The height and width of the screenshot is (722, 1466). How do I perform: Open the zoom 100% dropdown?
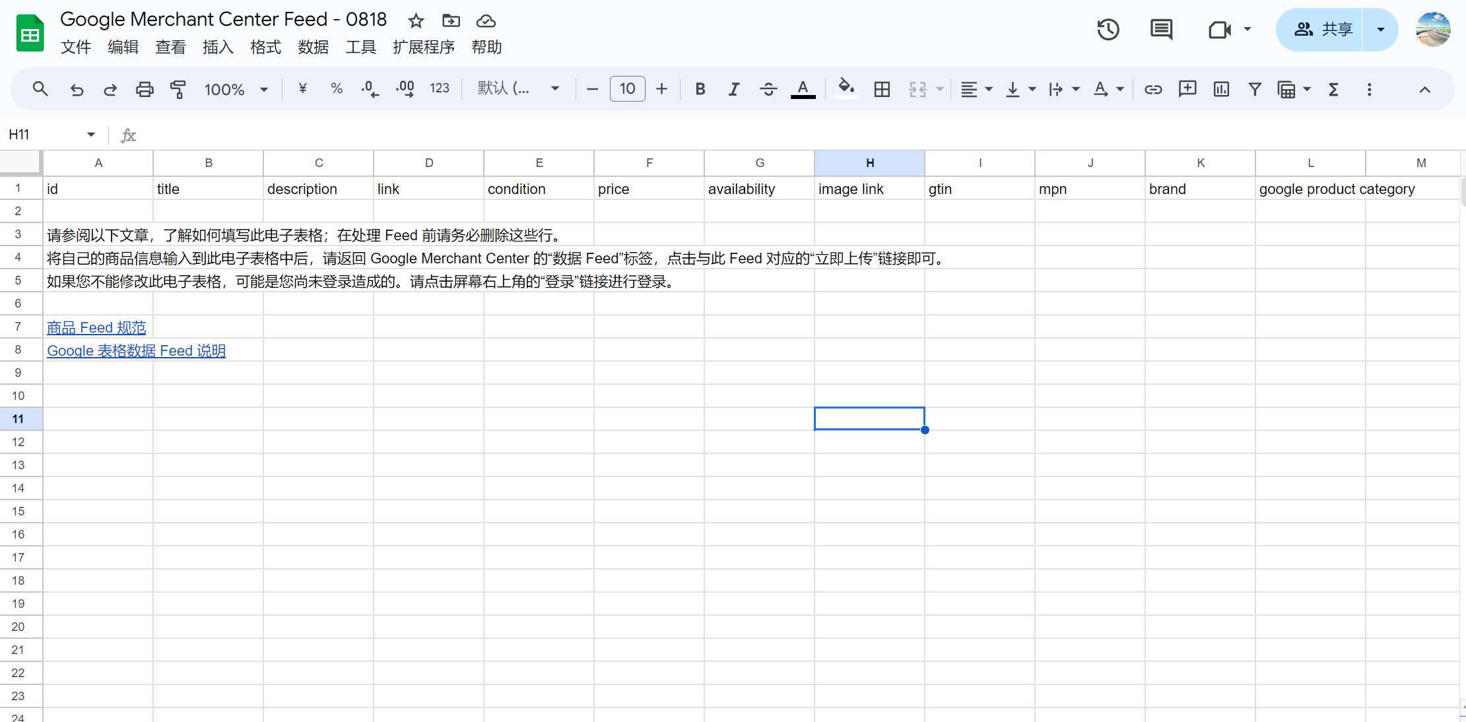coord(236,89)
